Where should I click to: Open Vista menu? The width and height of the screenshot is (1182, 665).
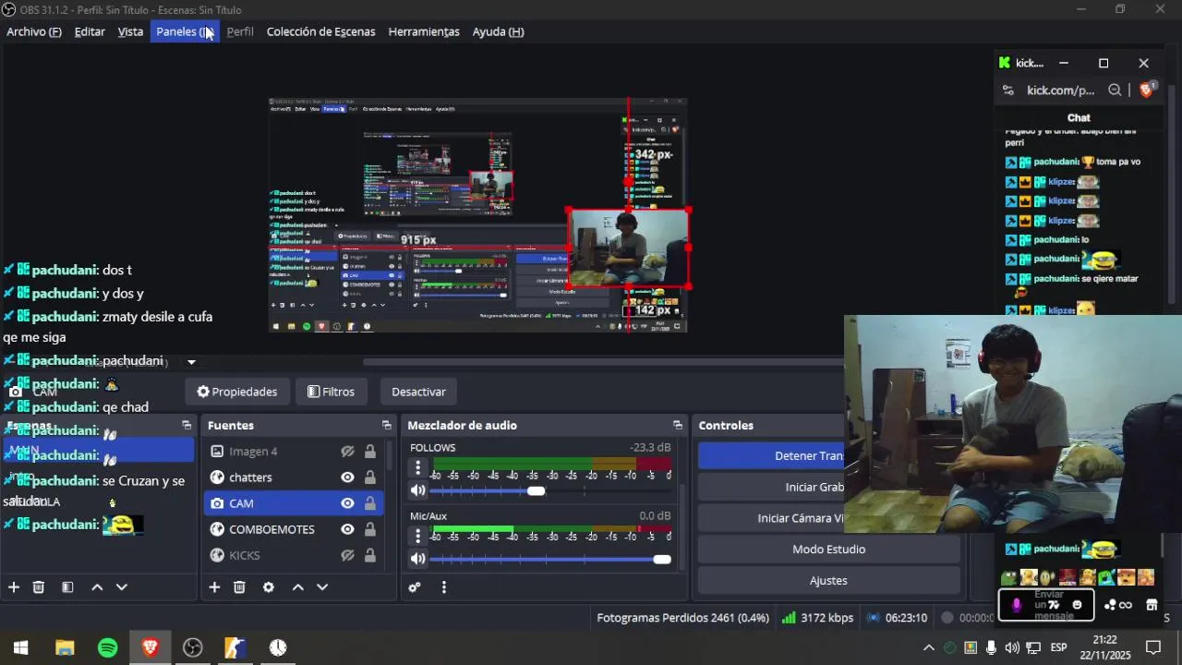tap(130, 31)
